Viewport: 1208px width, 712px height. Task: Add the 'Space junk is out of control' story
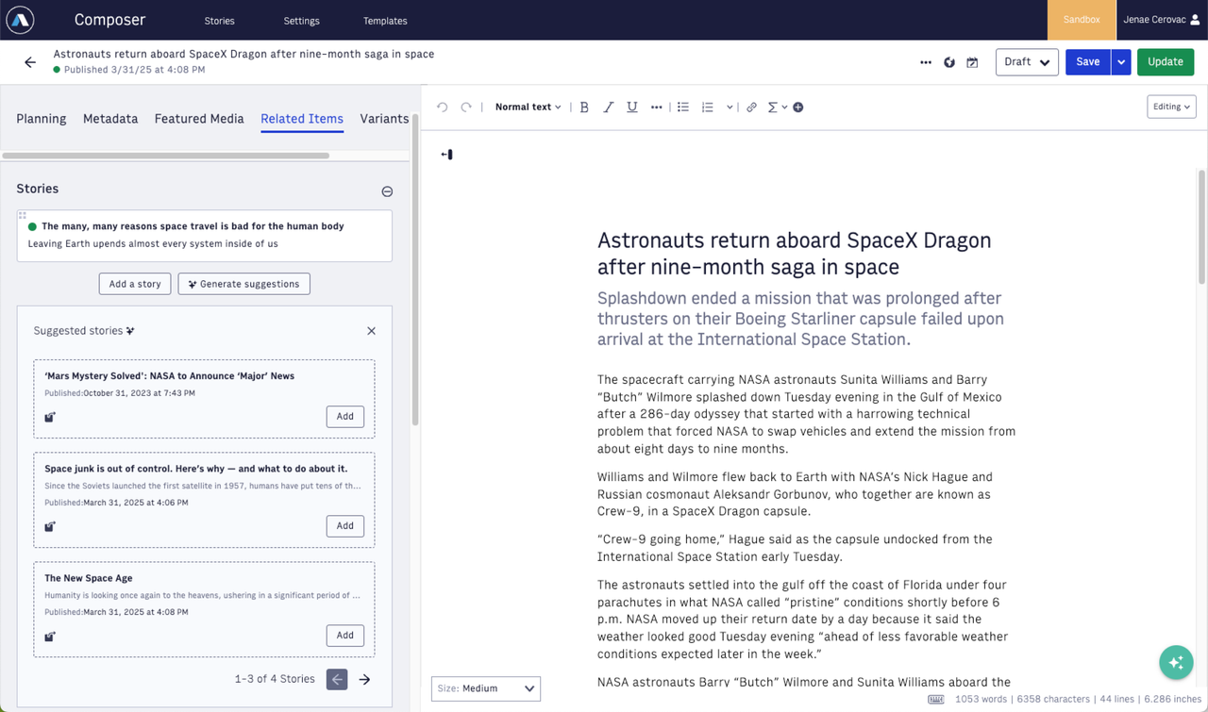pos(345,526)
